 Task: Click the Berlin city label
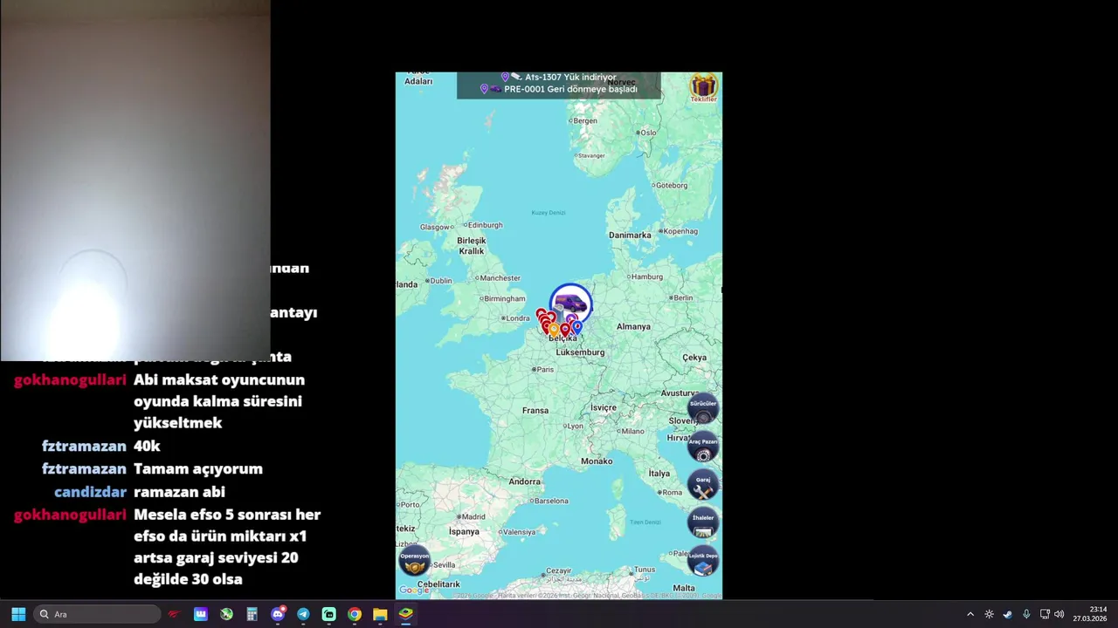pos(683,297)
